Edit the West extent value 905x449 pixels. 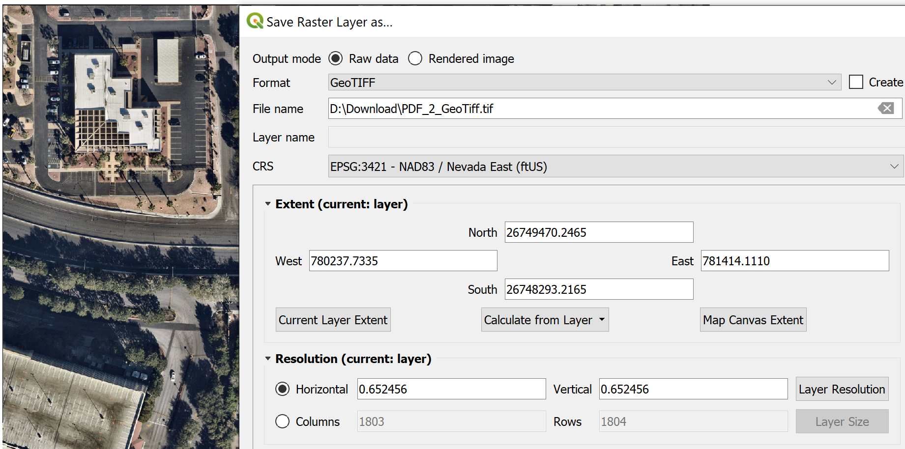point(403,261)
